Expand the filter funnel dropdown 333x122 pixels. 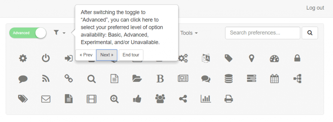(x=59, y=33)
